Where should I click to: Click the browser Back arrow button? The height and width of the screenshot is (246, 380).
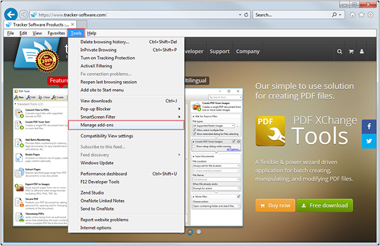(11, 15)
